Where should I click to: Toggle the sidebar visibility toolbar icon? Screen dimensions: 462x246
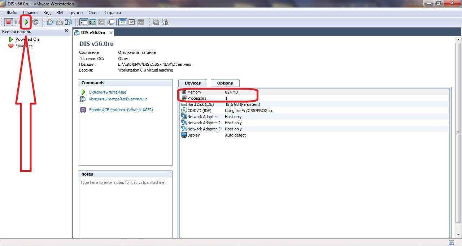[x=84, y=22]
